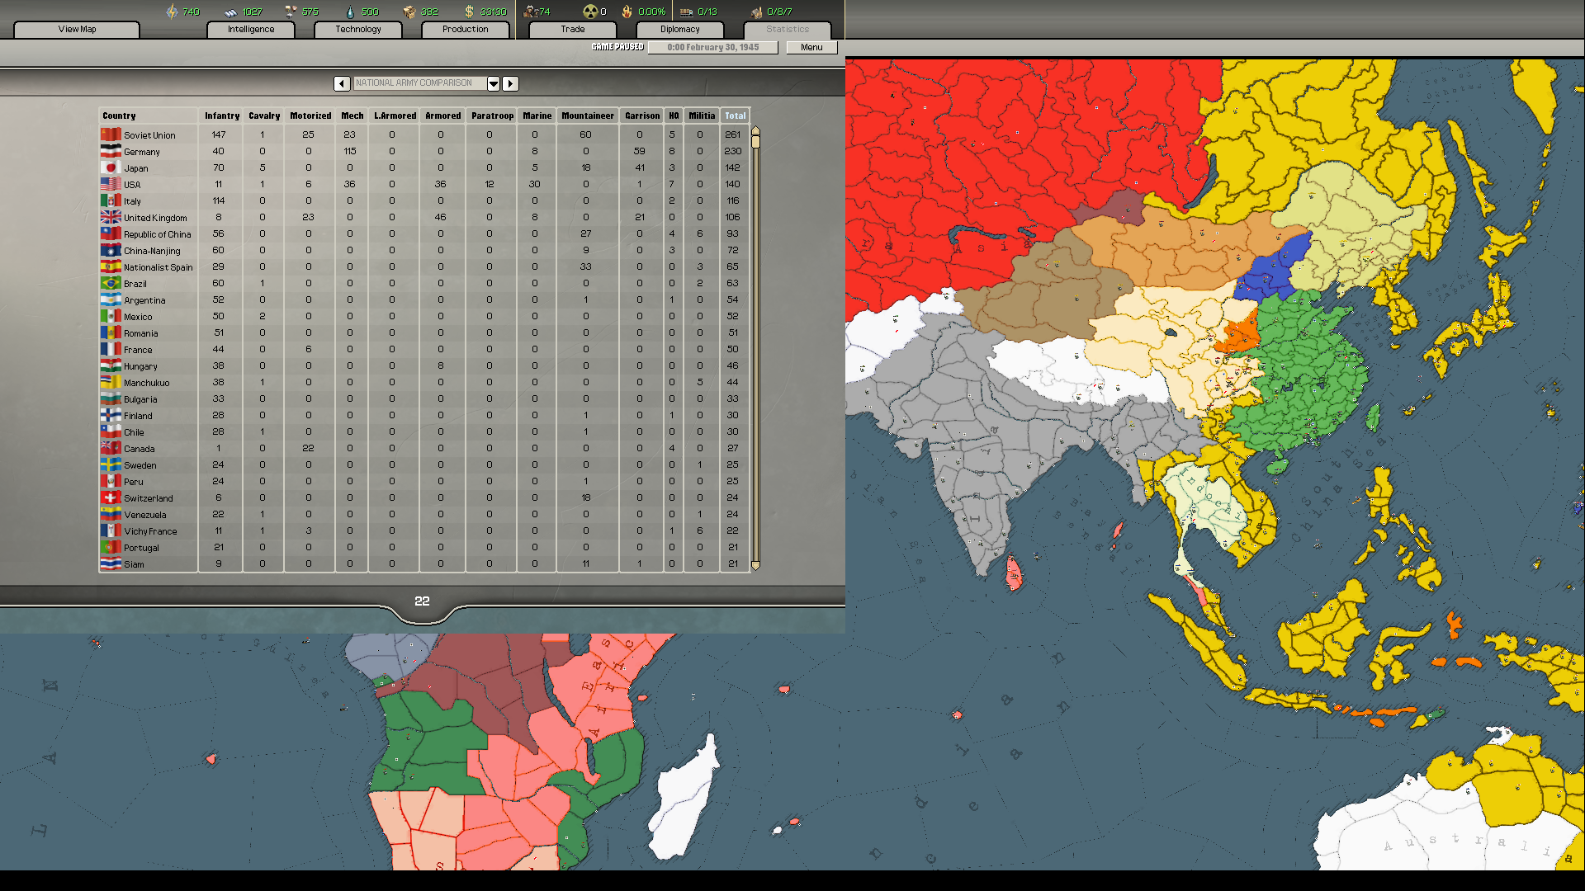The height and width of the screenshot is (891, 1585).
Task: Click the metal resource icon
Action: [x=230, y=12]
